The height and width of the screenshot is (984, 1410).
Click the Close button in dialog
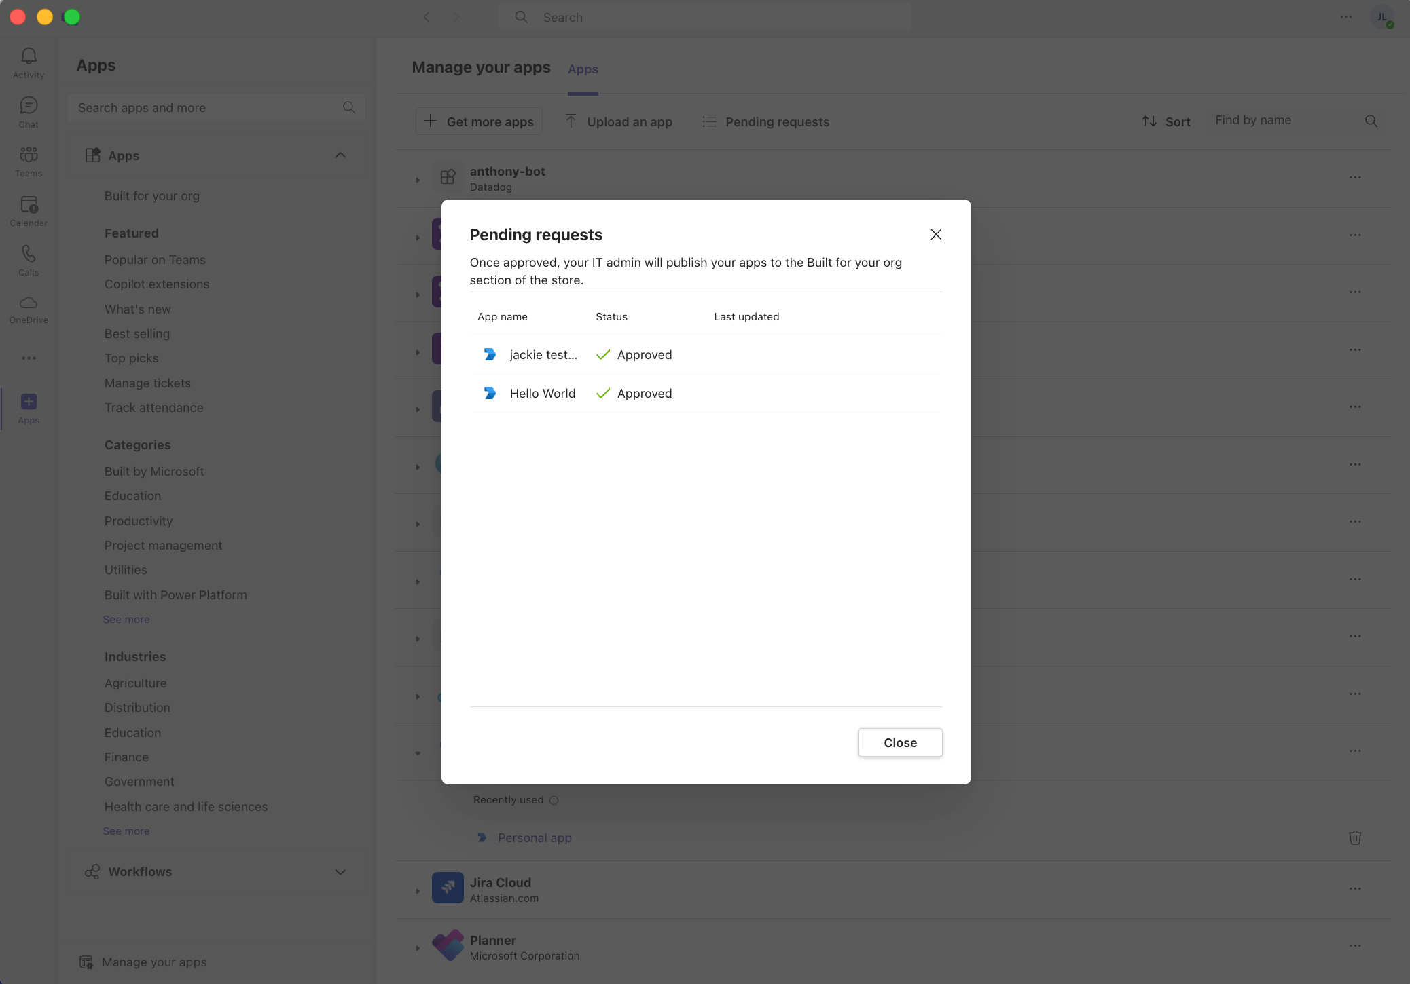pyautogui.click(x=900, y=742)
